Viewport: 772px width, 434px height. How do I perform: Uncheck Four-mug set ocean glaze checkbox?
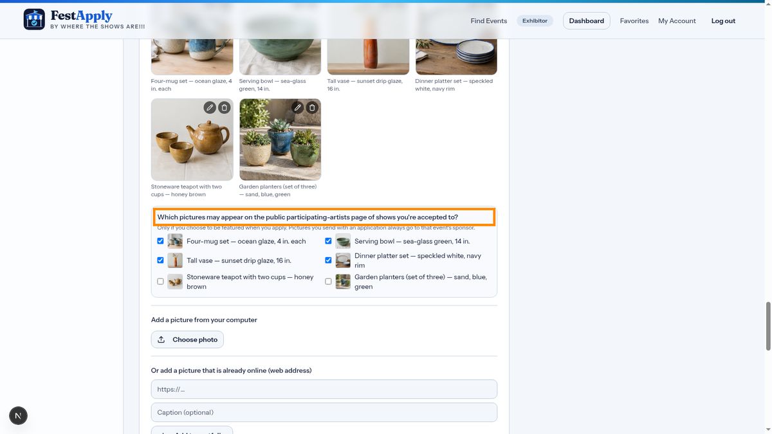point(161,241)
